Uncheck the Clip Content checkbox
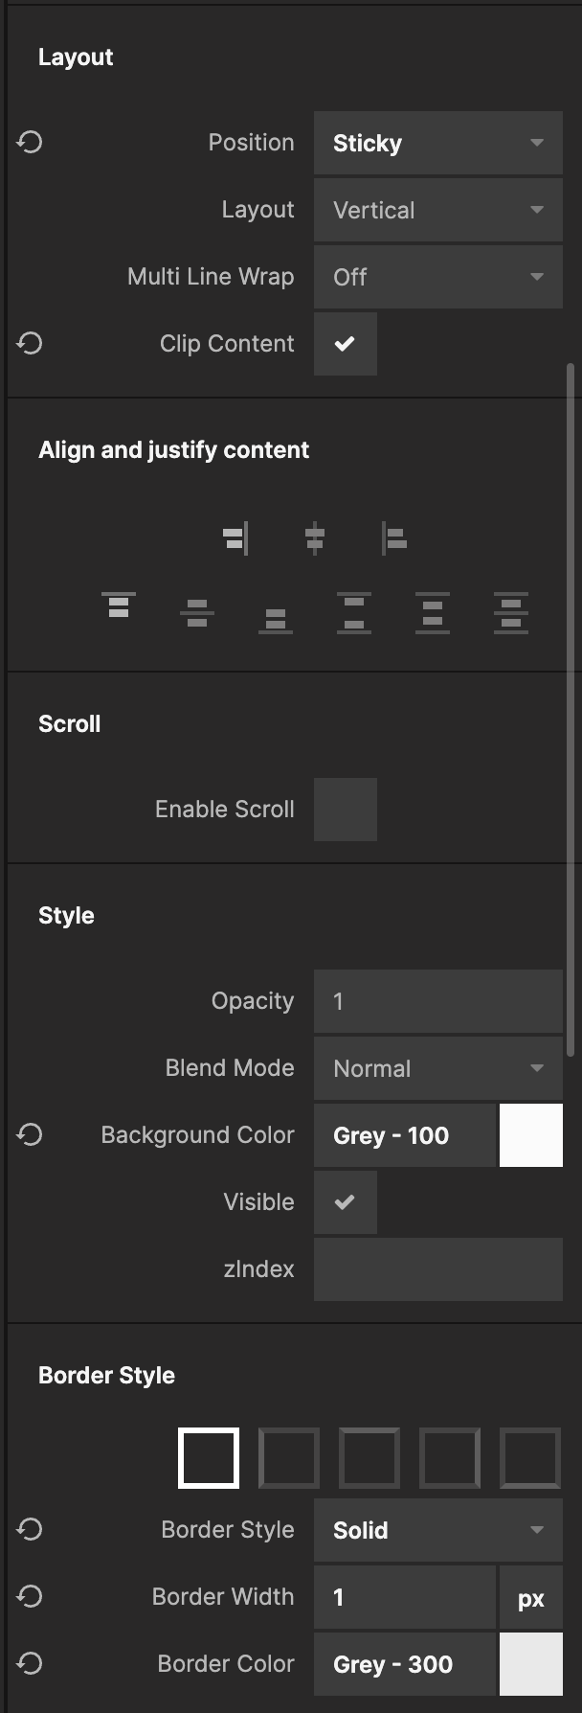Viewport: 582px width, 1713px height. [x=345, y=344]
